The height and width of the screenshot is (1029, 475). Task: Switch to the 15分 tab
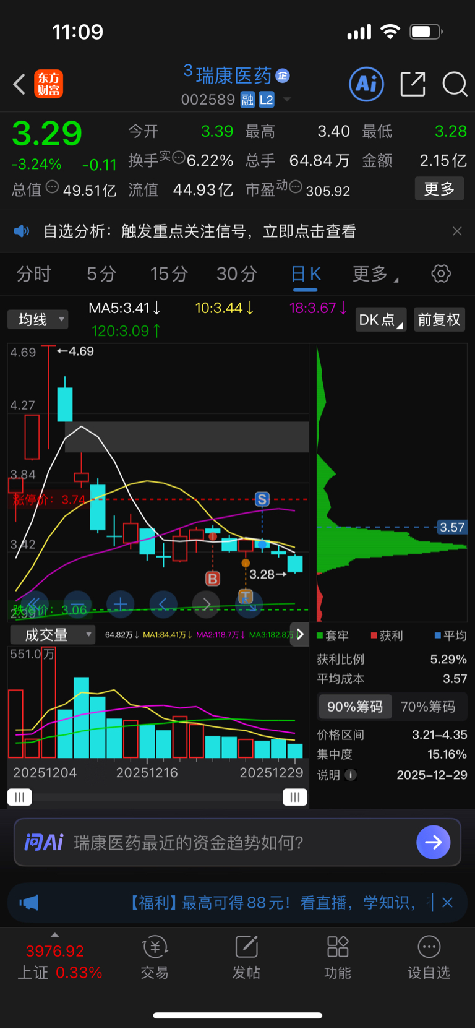point(169,273)
